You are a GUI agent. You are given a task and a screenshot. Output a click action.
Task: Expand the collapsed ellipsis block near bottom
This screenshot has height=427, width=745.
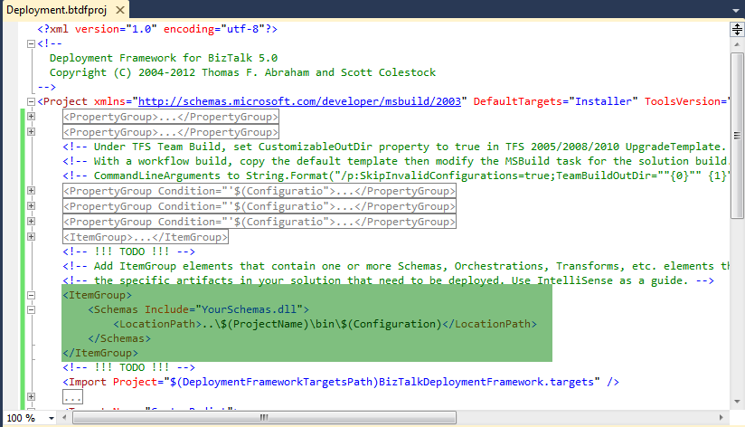coord(31,396)
